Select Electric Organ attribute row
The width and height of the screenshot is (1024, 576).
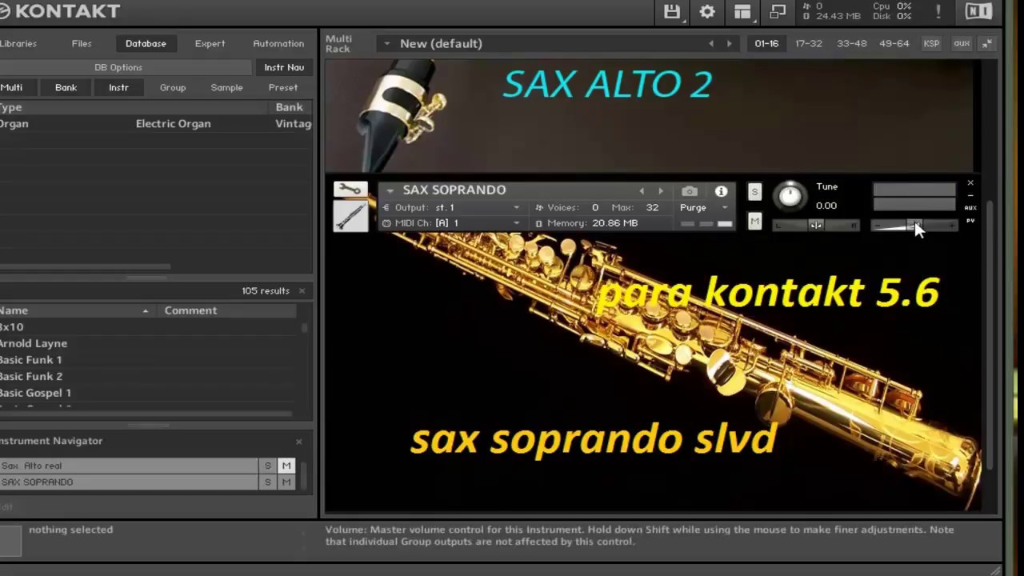[156, 124]
